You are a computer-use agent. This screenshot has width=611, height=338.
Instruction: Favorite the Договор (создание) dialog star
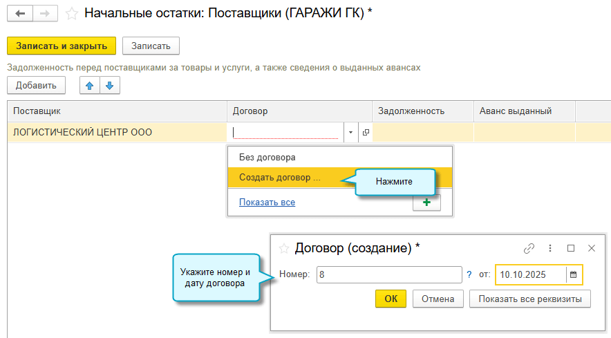pyautogui.click(x=283, y=248)
